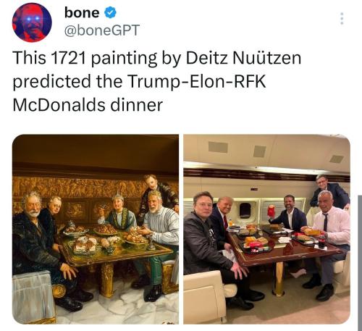Visit the display name "bone" link
Image resolution: width=362 pixels, height=331 pixels.
point(82,13)
